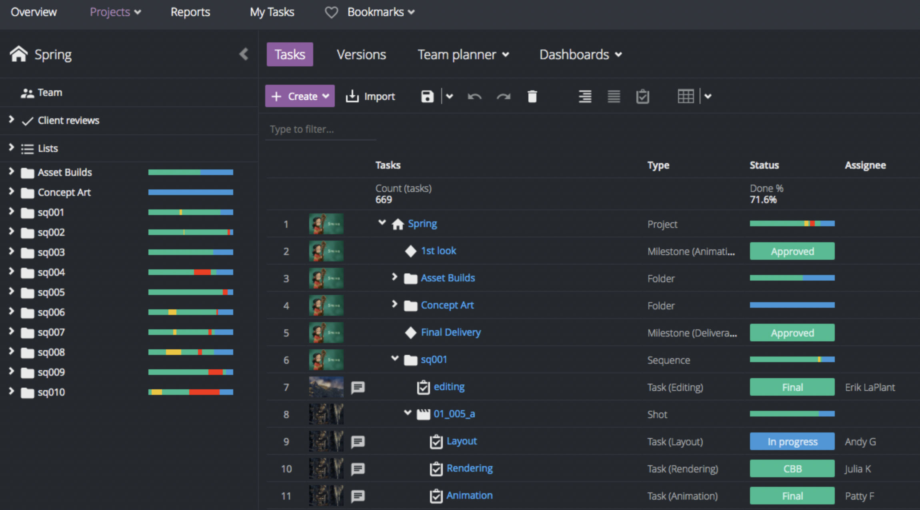This screenshot has width=920, height=510.
Task: Save changes using the floppy disk icon
Action: tap(427, 96)
